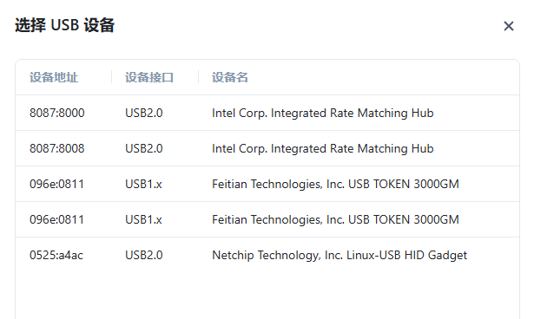Click USB1.x interface in the first Feitian row
Screen dimensions: 534x319
143,184
